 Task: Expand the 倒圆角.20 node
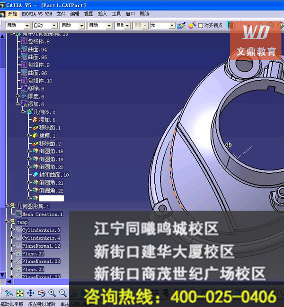pyautogui.click(x=29, y=167)
